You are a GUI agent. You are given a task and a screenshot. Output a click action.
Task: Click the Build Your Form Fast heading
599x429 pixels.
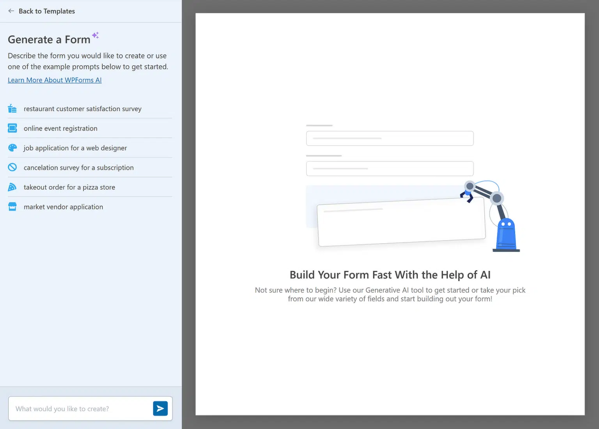pyautogui.click(x=390, y=275)
